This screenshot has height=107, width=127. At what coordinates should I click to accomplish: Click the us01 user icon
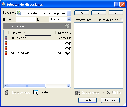tap(6, 43)
